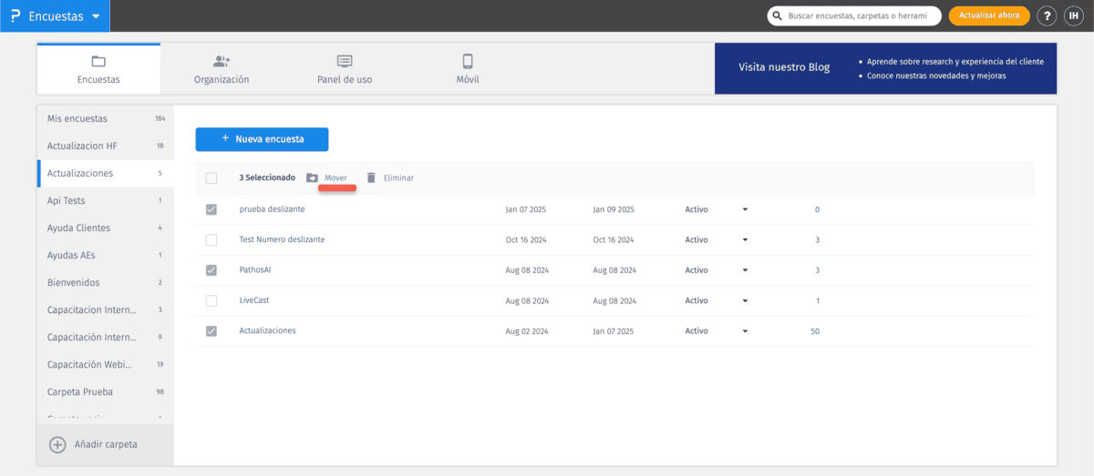
Task: Click the Mover folder icon
Action: (x=312, y=177)
